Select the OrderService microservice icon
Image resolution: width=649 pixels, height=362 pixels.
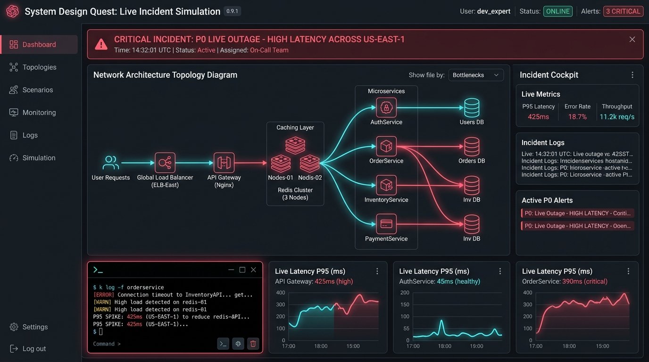click(x=386, y=147)
